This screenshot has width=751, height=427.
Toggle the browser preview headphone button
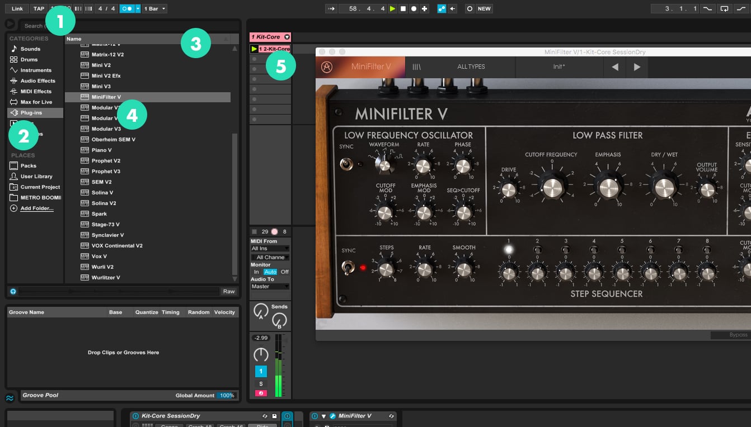[x=13, y=291]
